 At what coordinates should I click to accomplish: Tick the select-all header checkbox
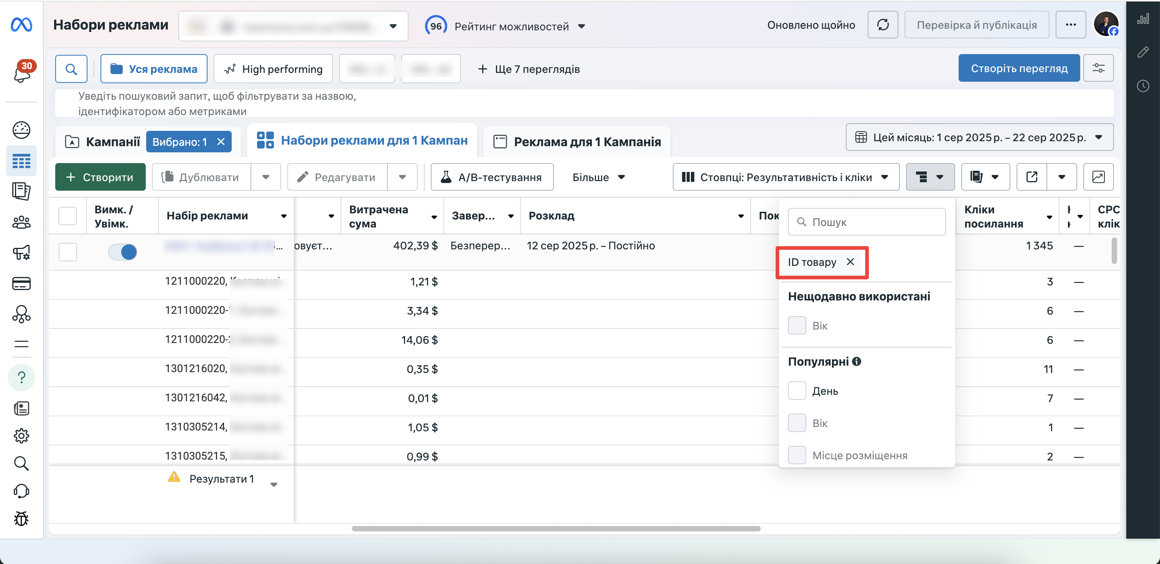pyautogui.click(x=68, y=216)
